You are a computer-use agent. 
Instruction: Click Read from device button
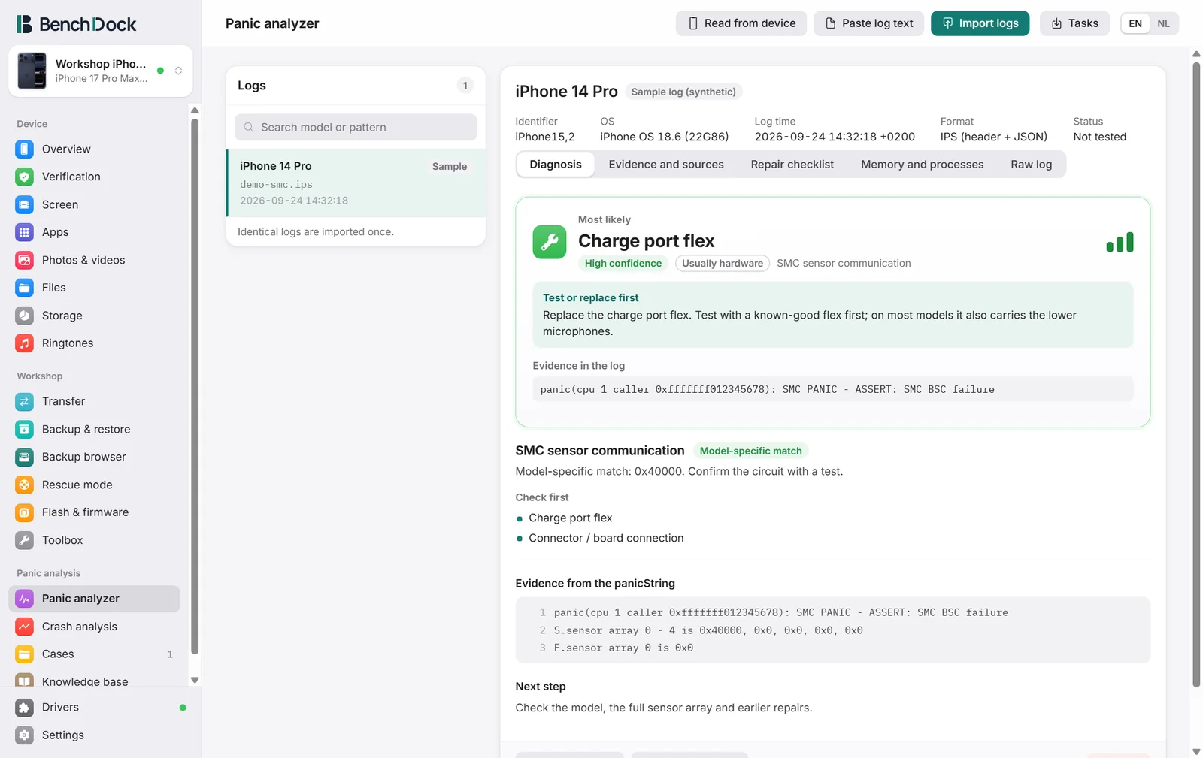(x=741, y=23)
